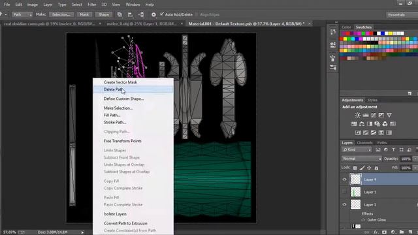Screen dimensions: 418x235
Task: Open path alignment options
Action: 130,14
